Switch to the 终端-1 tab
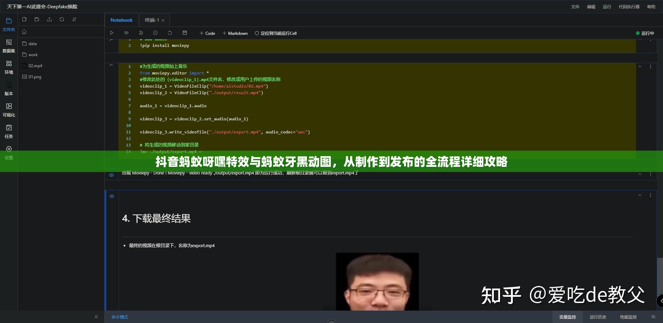The height and width of the screenshot is (323, 663). tap(152, 20)
